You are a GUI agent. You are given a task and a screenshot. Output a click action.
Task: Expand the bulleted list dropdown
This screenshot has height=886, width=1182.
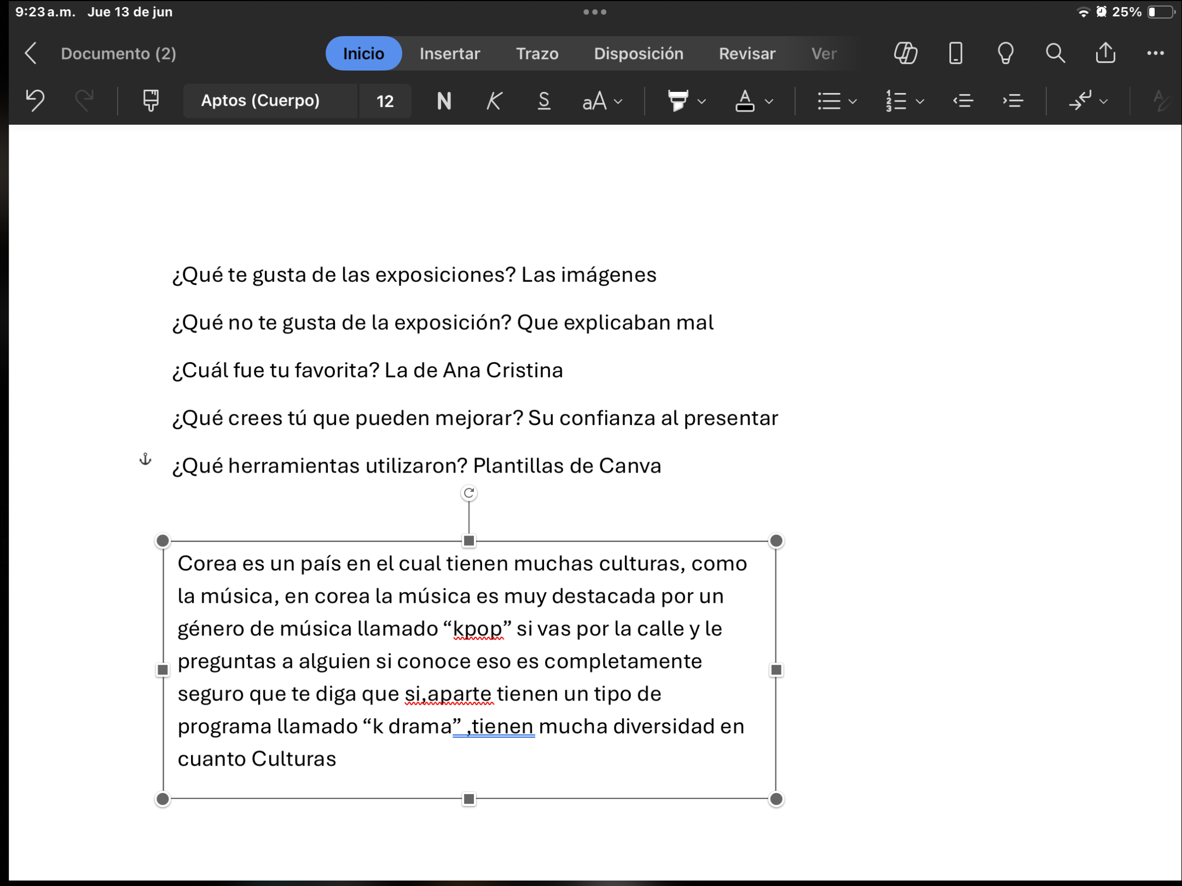[852, 101]
